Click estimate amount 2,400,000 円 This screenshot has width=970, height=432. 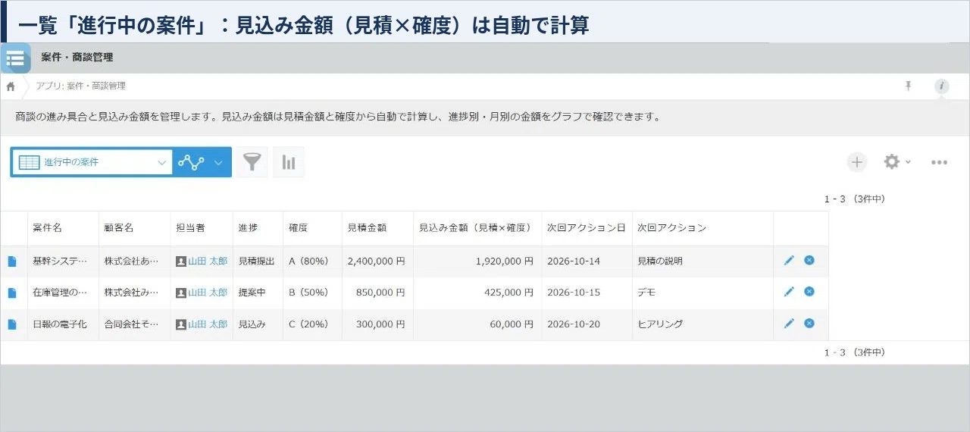coord(377,261)
